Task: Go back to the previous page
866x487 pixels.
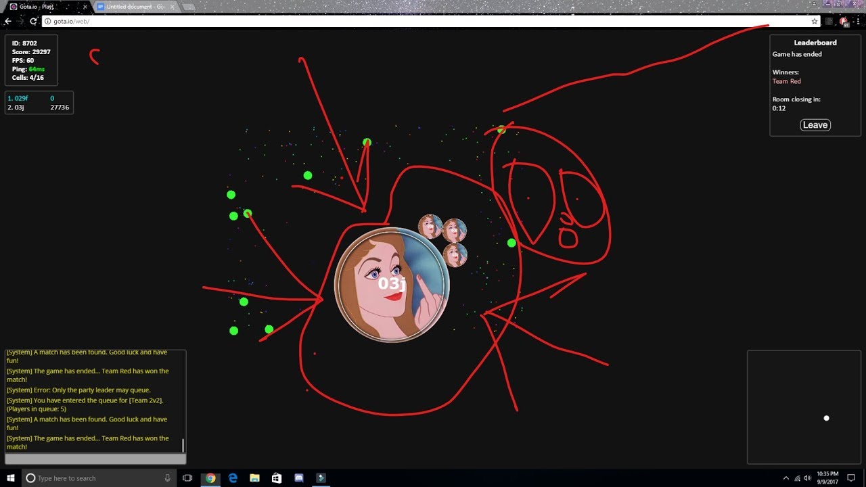Action: (7, 22)
